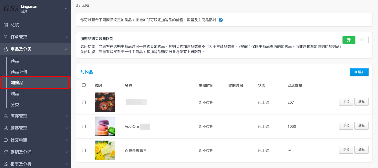Click the GSM store logo
378x168 pixels.
10,8
